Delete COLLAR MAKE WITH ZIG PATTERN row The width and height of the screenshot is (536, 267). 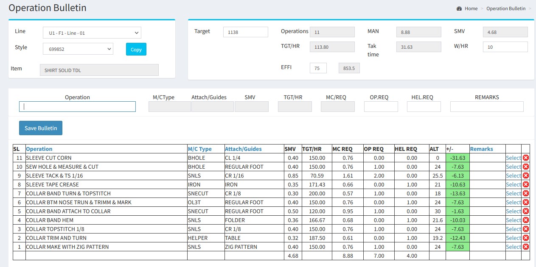click(x=525, y=247)
